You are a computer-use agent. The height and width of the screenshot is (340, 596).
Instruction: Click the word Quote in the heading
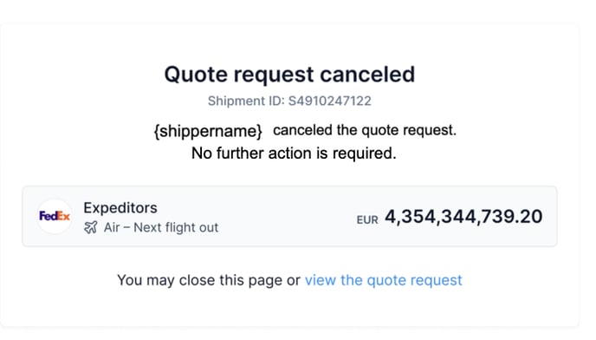click(196, 75)
